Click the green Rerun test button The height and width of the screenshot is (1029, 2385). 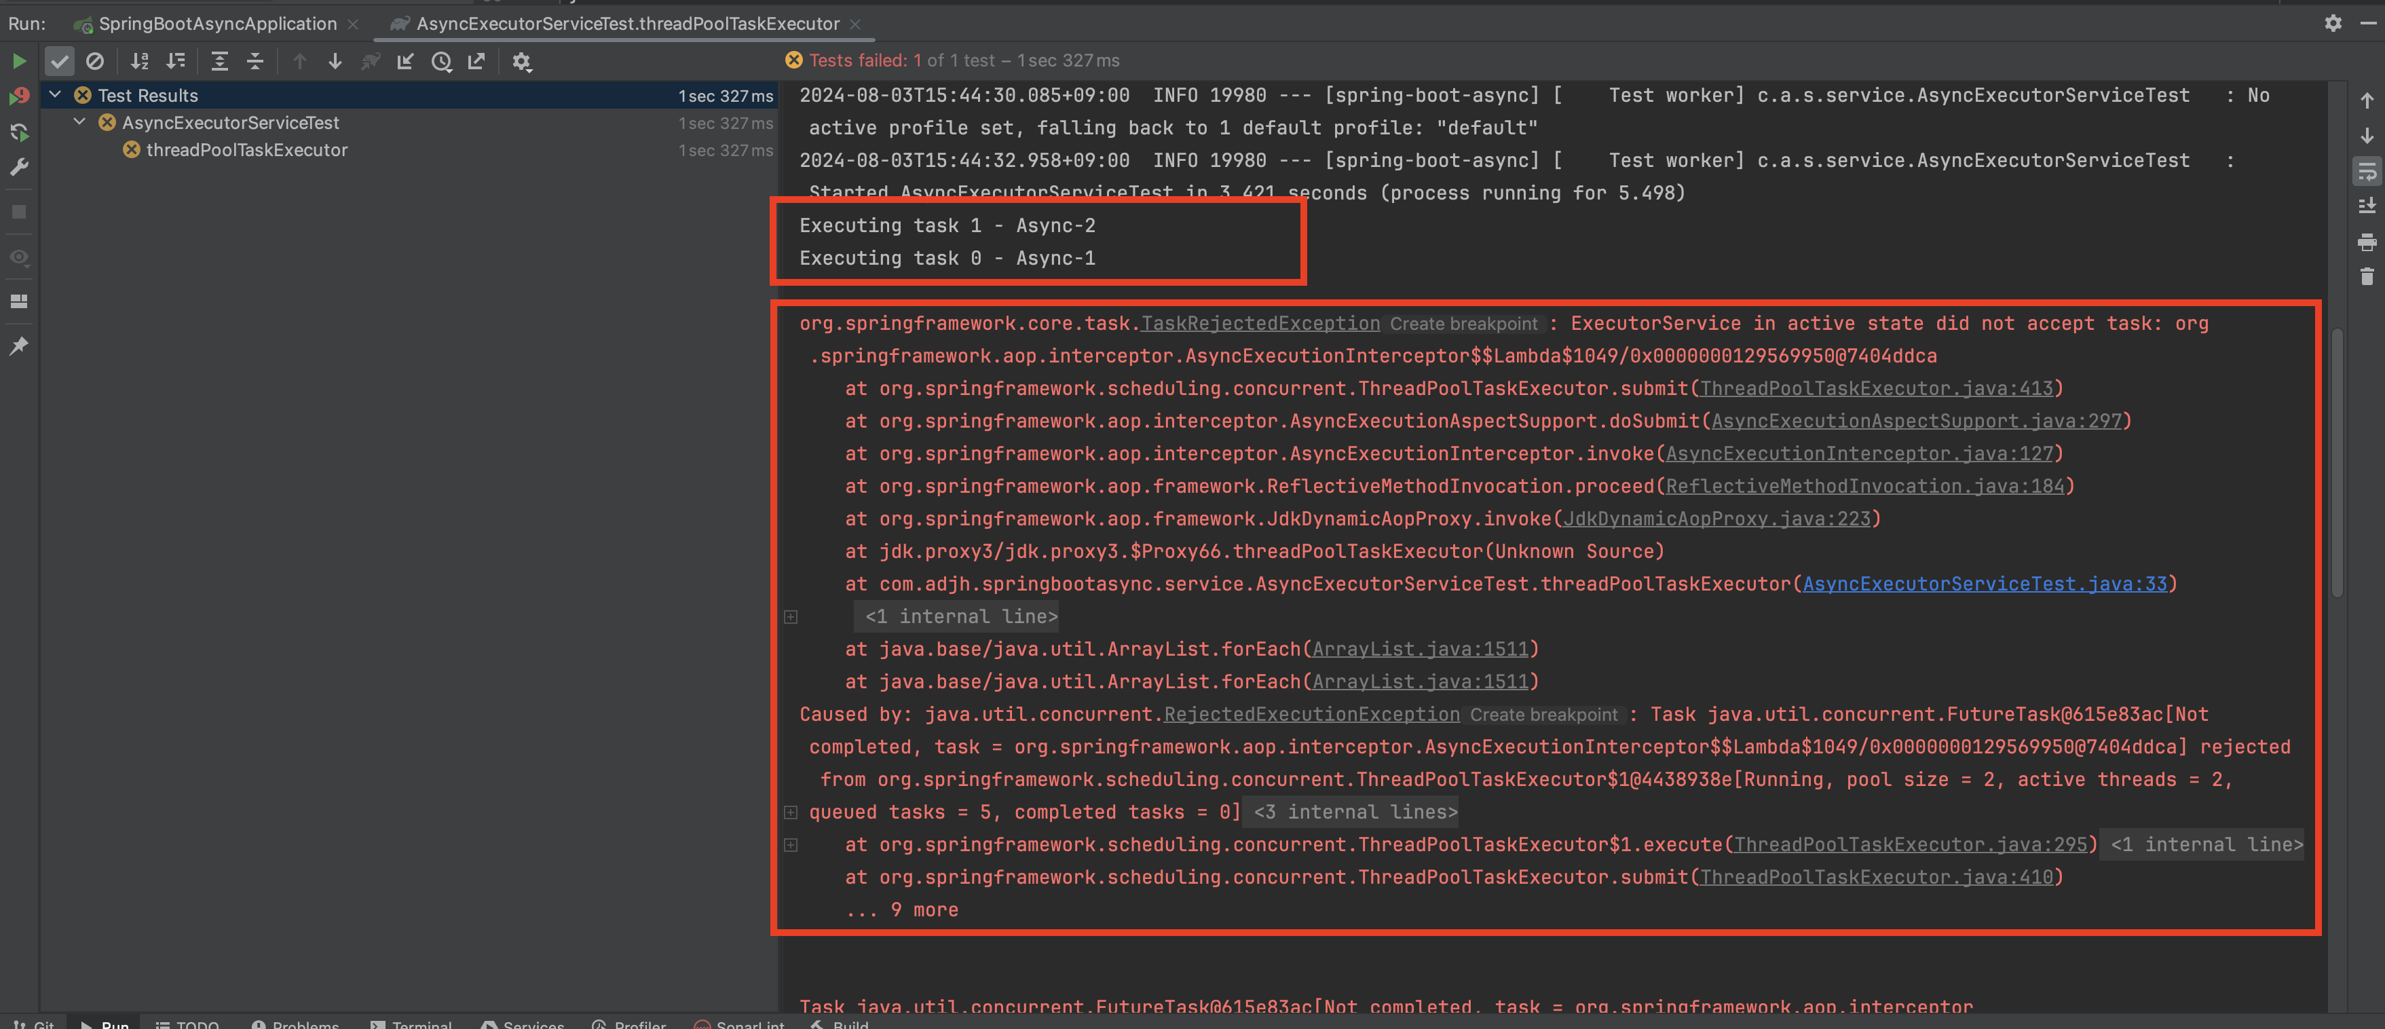(x=18, y=61)
